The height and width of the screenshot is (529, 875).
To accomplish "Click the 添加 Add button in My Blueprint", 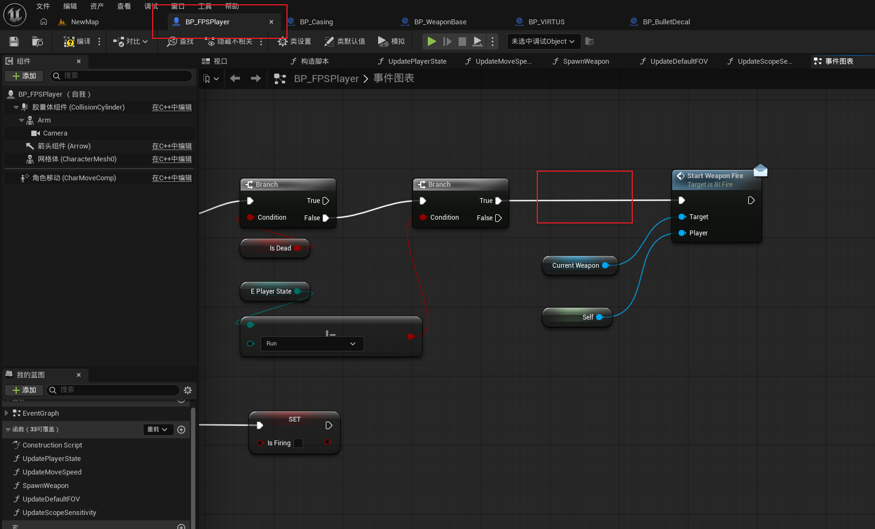I will pyautogui.click(x=24, y=390).
